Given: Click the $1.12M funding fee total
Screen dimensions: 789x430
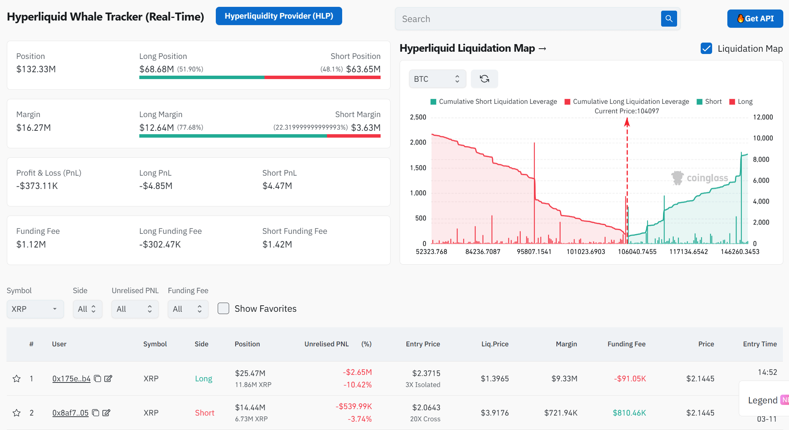Looking at the screenshot, I should coord(31,244).
